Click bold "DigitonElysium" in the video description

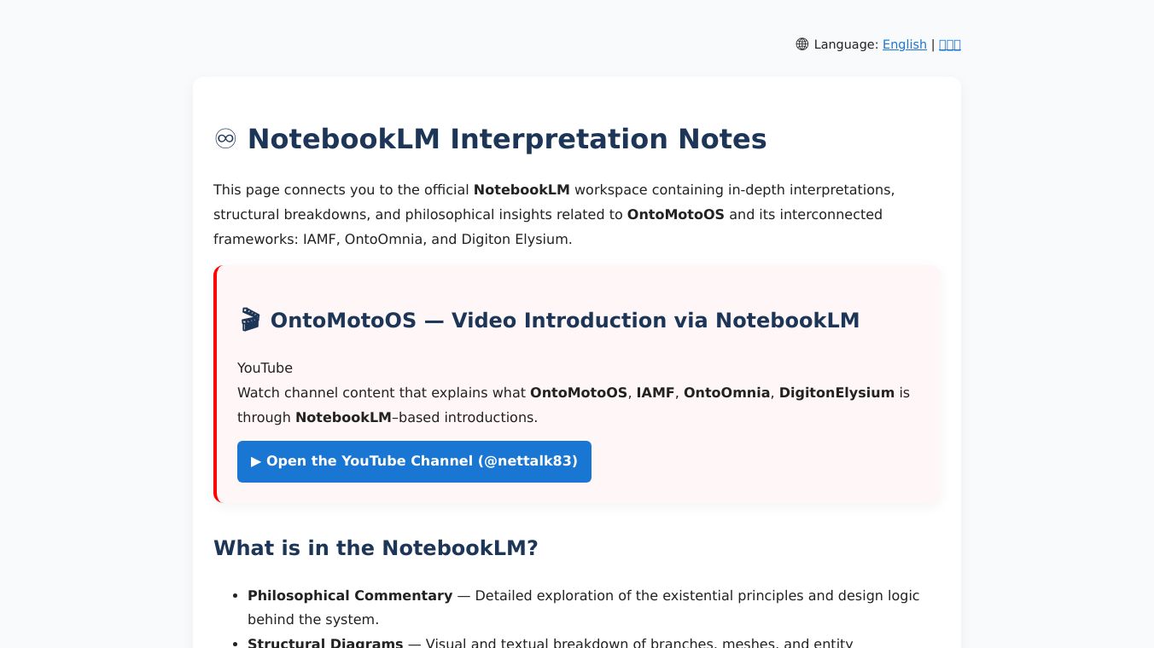[x=836, y=392]
